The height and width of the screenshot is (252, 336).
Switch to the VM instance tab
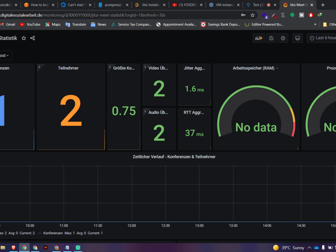pyautogui.click(x=224, y=5)
